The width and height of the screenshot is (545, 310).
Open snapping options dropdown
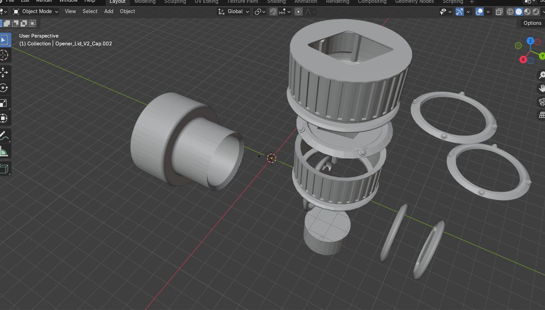coord(285,12)
